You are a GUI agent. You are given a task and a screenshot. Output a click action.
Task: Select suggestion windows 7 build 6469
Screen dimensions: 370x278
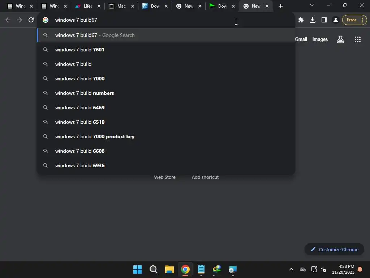pos(166,108)
